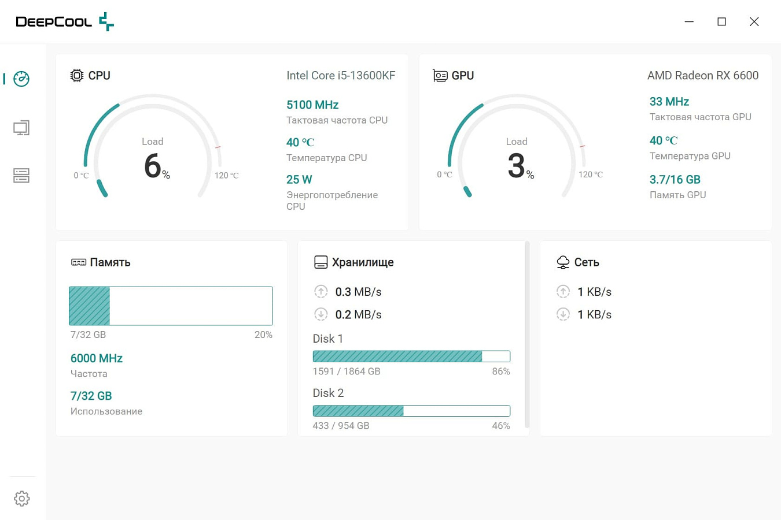This screenshot has width=781, height=520.
Task: Click the GPU card icon
Action: click(x=440, y=76)
